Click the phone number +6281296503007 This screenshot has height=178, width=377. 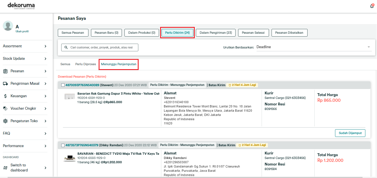pyautogui.click(x=176, y=162)
